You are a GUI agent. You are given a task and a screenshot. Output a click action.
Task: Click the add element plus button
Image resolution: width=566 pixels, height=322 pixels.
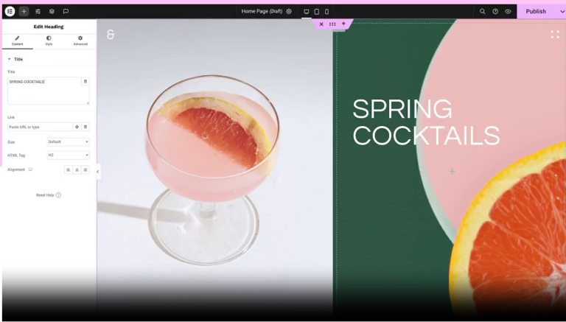pyautogui.click(x=24, y=12)
